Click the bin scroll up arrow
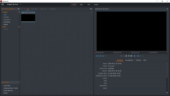 coord(91,13)
